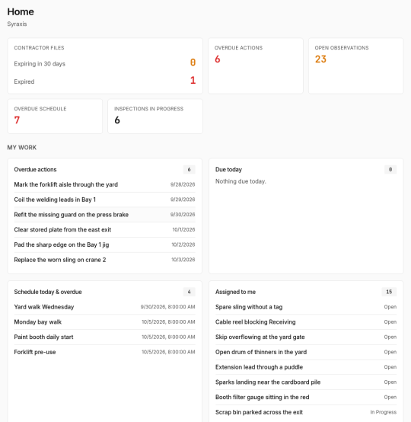The image size is (411, 422).
Task: Open 'Replace the worn sling on crane 2'
Action: click(x=104, y=260)
